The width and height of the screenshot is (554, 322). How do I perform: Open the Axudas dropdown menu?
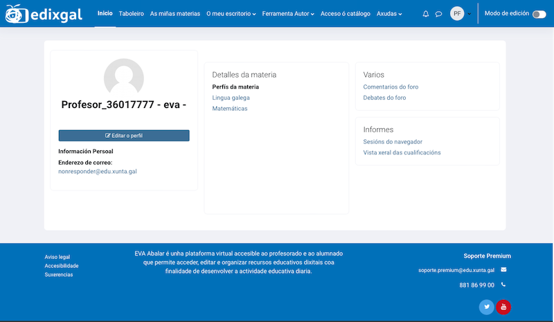point(389,14)
